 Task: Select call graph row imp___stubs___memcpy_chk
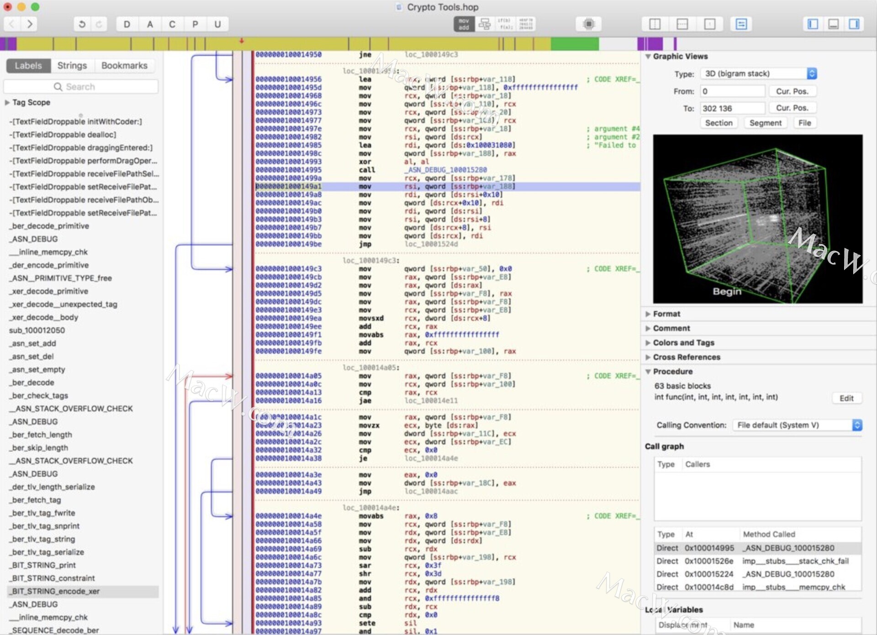(758, 587)
